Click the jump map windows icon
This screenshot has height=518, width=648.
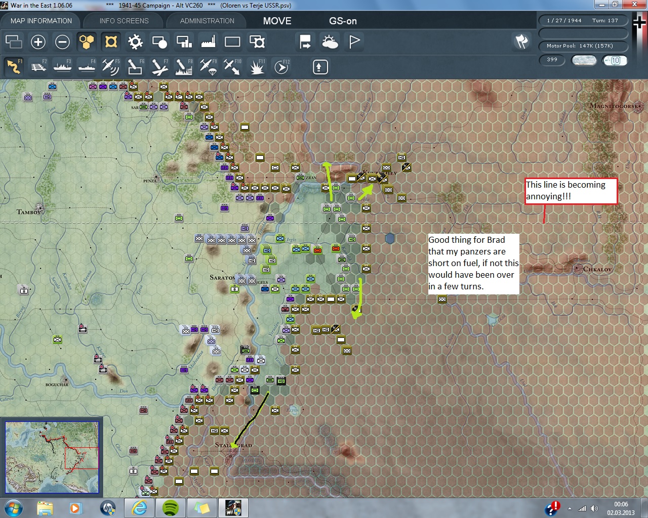(x=14, y=41)
